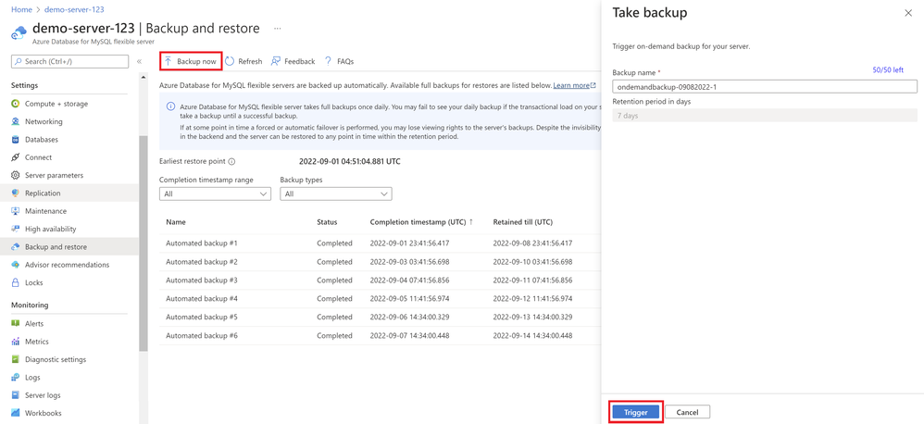Click the Name column header
This screenshot has width=924, height=424.
coord(176,222)
